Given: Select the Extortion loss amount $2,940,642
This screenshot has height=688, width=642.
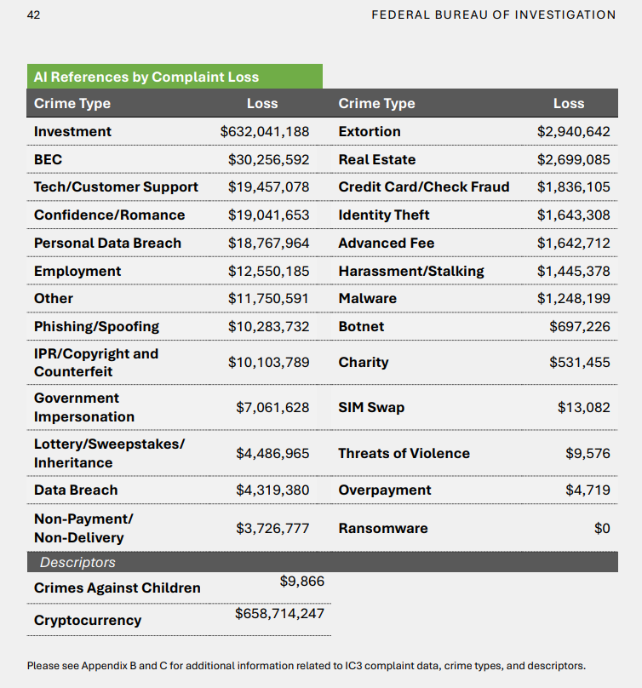Looking at the screenshot, I should click(x=574, y=132).
